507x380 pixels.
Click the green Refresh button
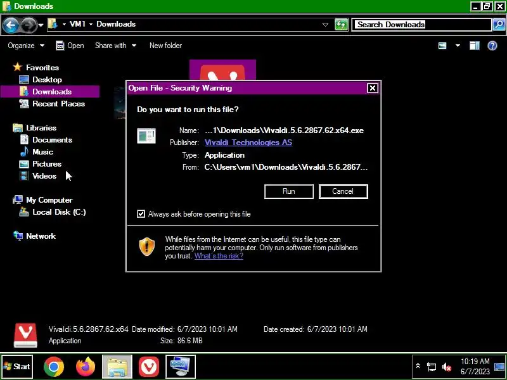(x=341, y=25)
